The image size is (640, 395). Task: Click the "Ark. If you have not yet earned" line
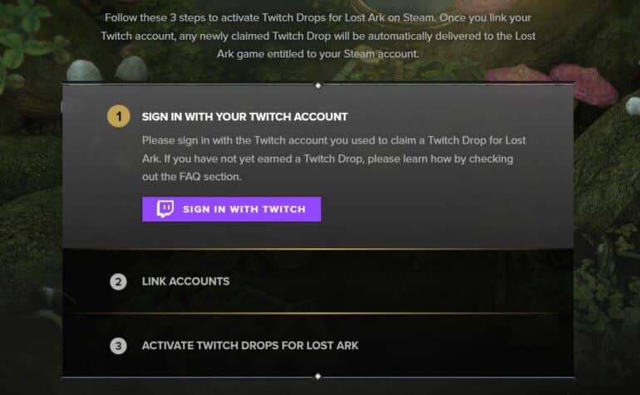pos(327,158)
